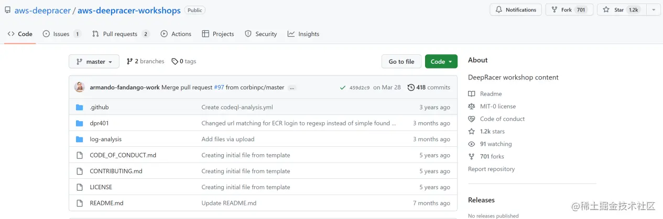Star the repository with the Star button
This screenshot has height=219, width=663.
622,10
